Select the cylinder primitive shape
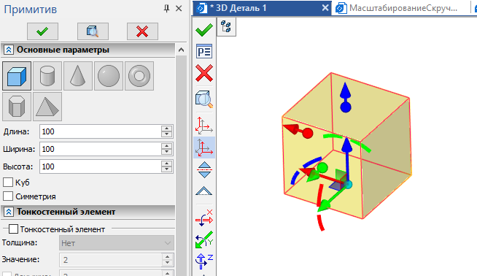 tap(47, 76)
